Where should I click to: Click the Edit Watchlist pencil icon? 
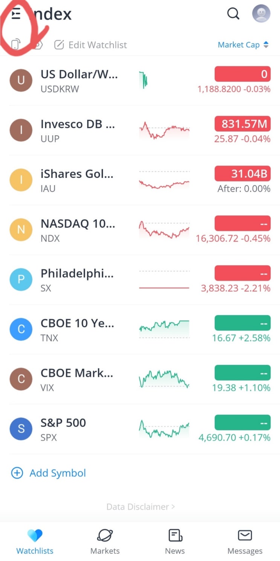[59, 45]
